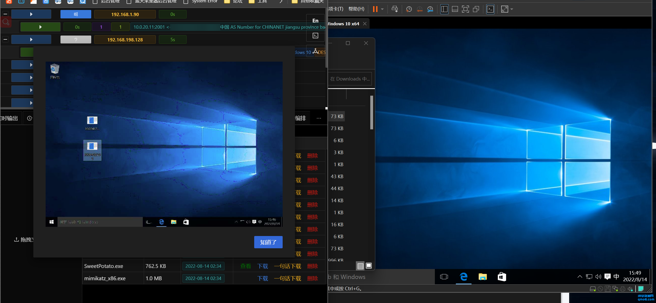Open the terminal icon in the right side panel

[x=315, y=36]
